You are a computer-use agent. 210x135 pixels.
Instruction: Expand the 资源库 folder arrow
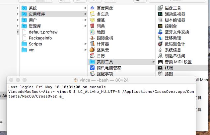[x=86, y=26]
